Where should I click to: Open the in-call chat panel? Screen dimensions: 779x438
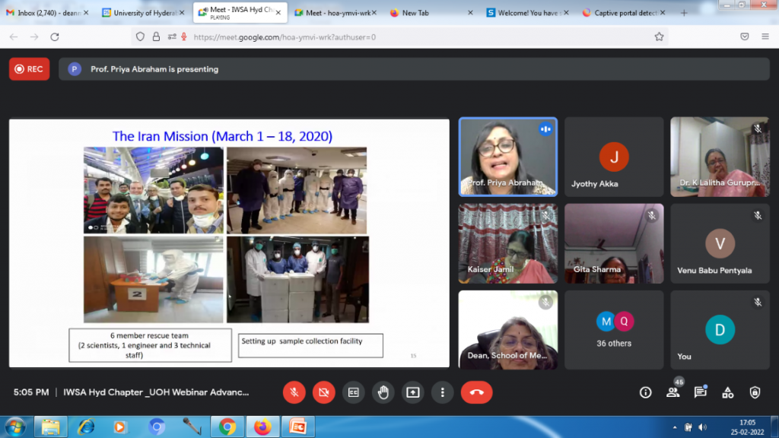pyautogui.click(x=700, y=392)
